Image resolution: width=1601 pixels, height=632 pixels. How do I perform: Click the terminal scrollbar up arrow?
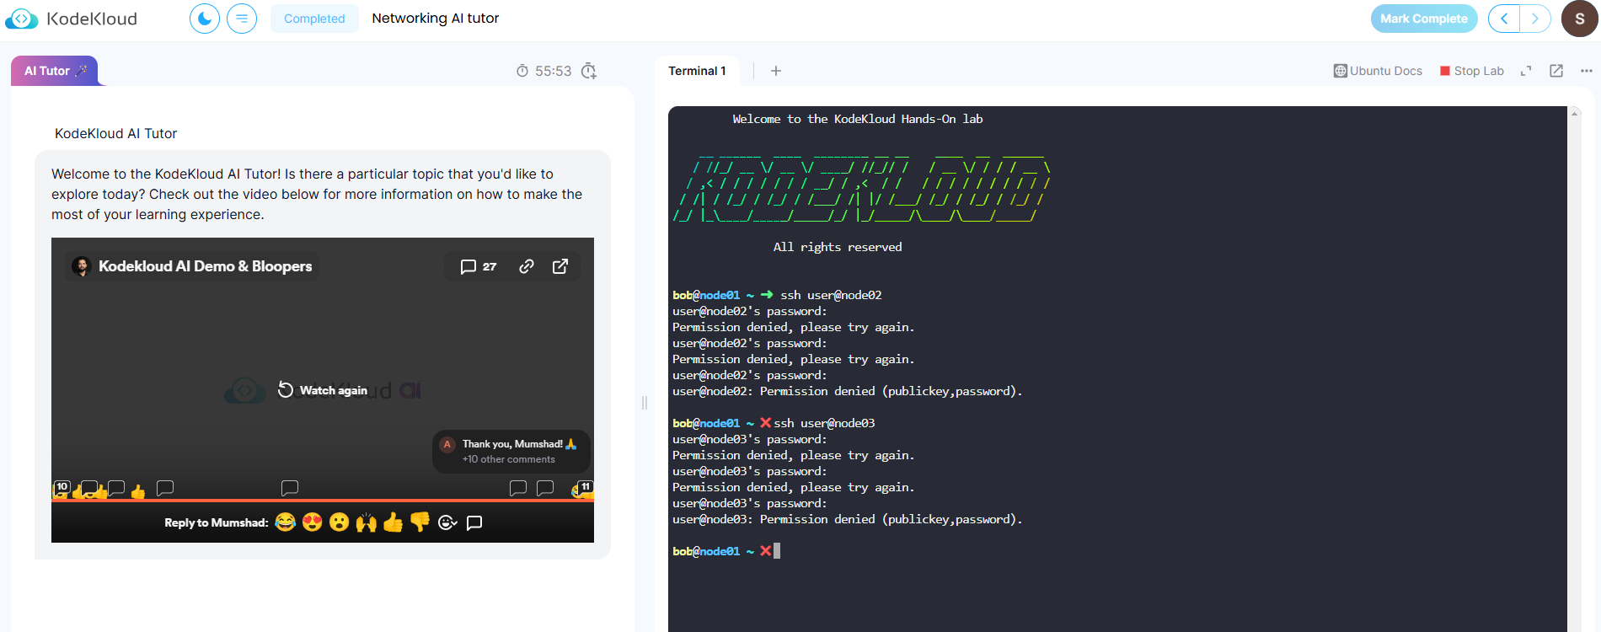click(x=1574, y=113)
